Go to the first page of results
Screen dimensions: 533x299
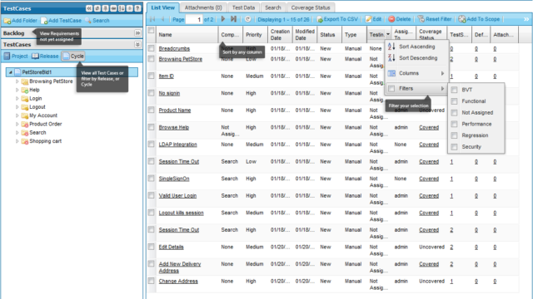click(152, 19)
